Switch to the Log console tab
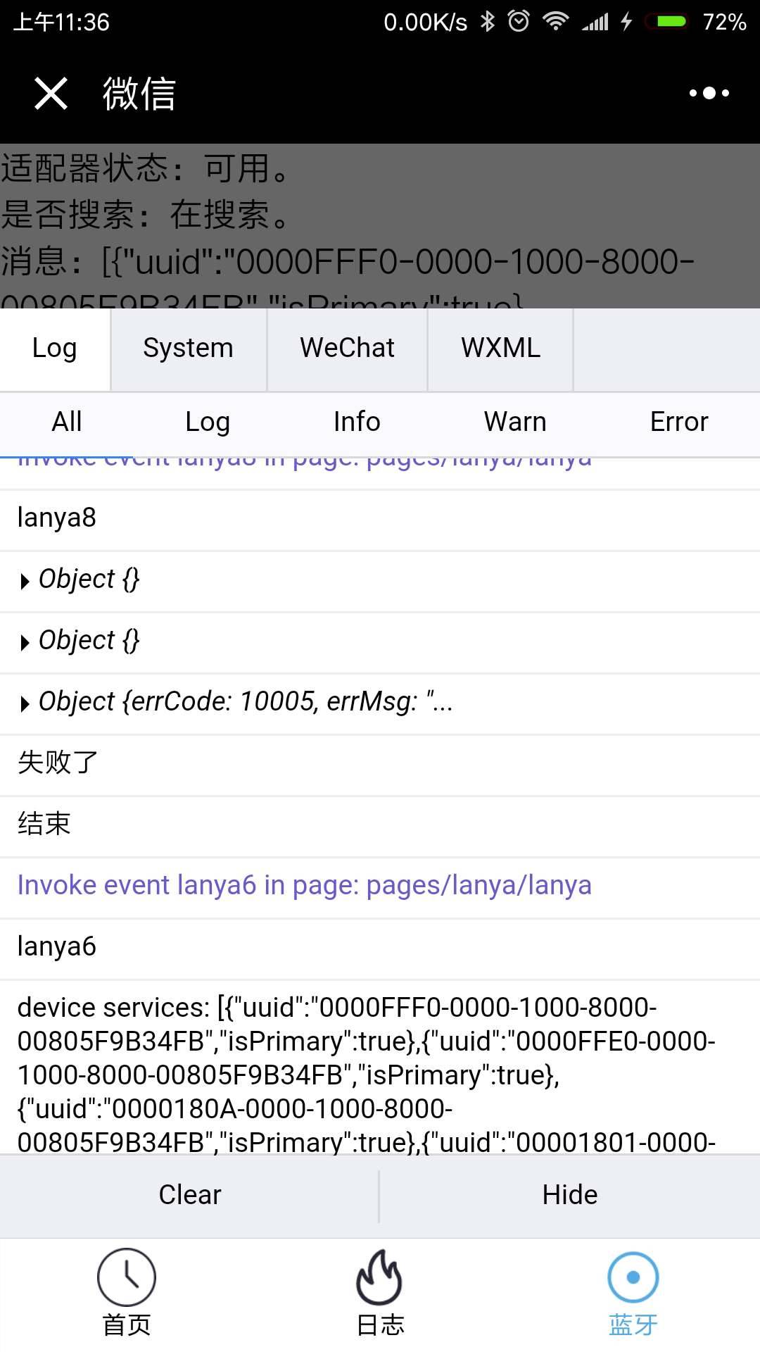760x1352 pixels. [55, 349]
